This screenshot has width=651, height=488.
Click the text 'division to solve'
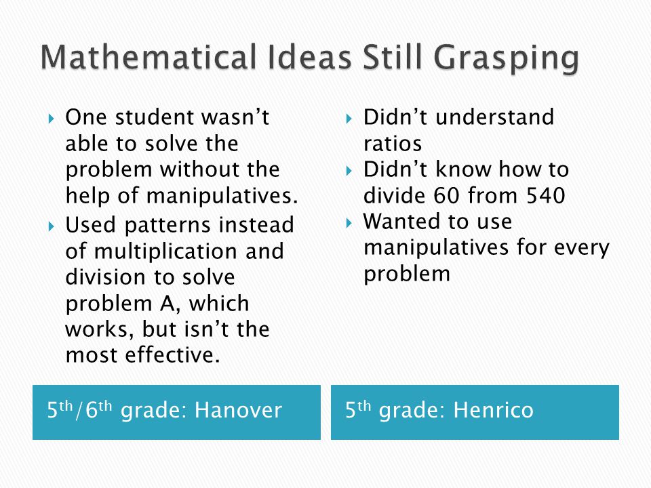[151, 277]
